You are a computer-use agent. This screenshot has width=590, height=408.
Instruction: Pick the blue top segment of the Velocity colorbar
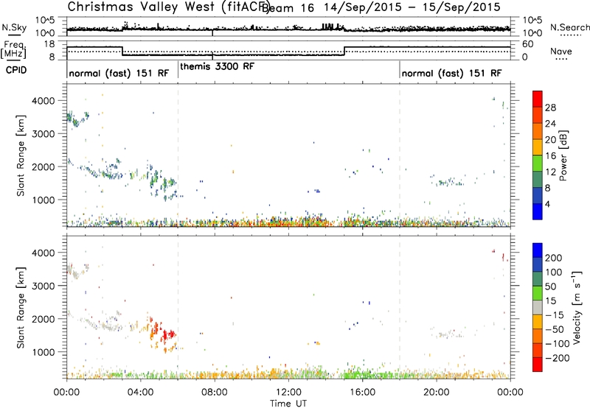point(538,250)
